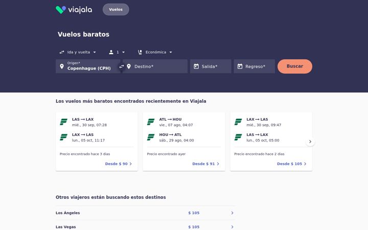Click airline logo for LAX → LAS 11:17 flight
The height and width of the screenshot is (230, 368).
(x=63, y=137)
